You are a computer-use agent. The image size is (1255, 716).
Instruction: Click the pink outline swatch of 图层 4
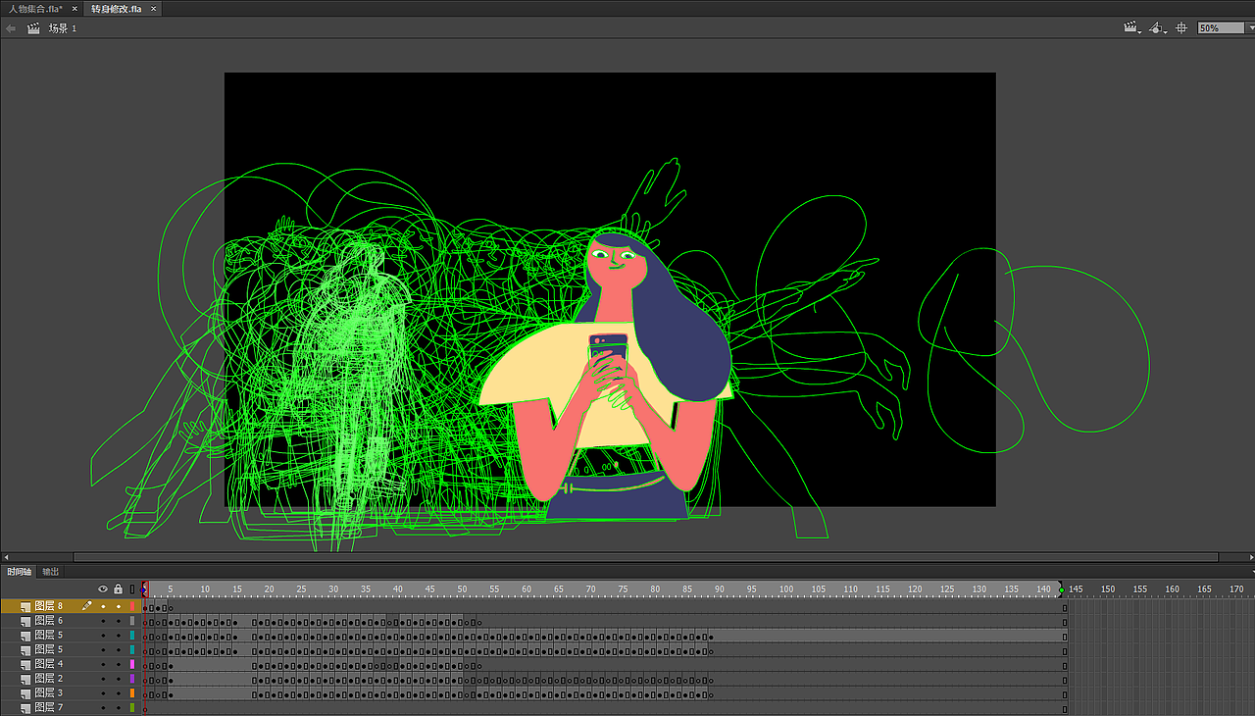(x=132, y=664)
